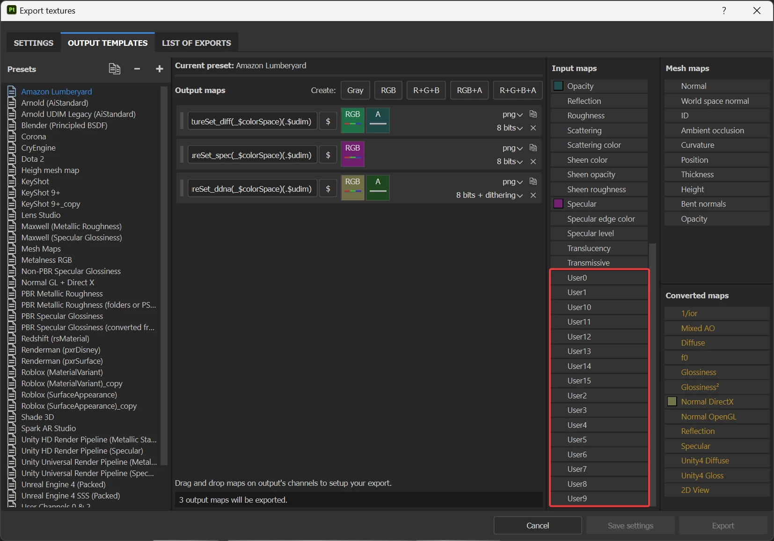Select the Specular input map
Screen dimensions: 774x541
[599, 204]
